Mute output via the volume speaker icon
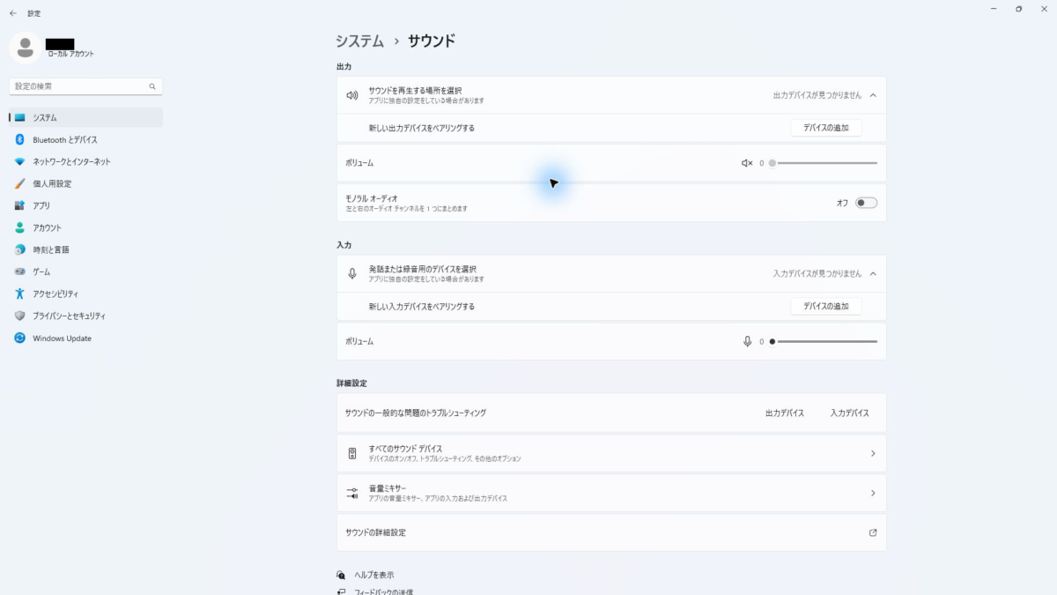 coord(747,163)
